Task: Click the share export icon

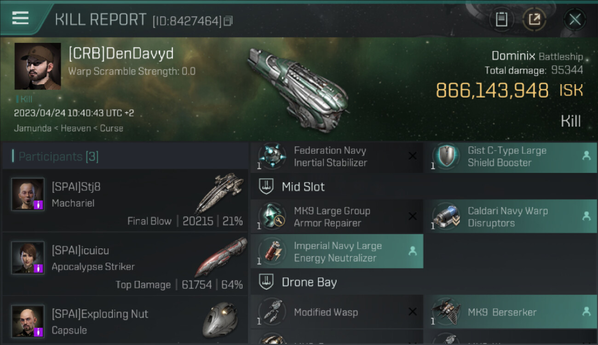Action: [534, 19]
